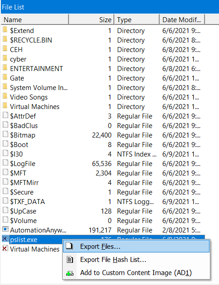Select Add to Custom Content Image (AD1)
Viewport: 219px width, 285px height.
136,273
